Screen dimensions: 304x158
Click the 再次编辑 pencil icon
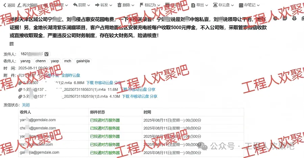(19, 5)
